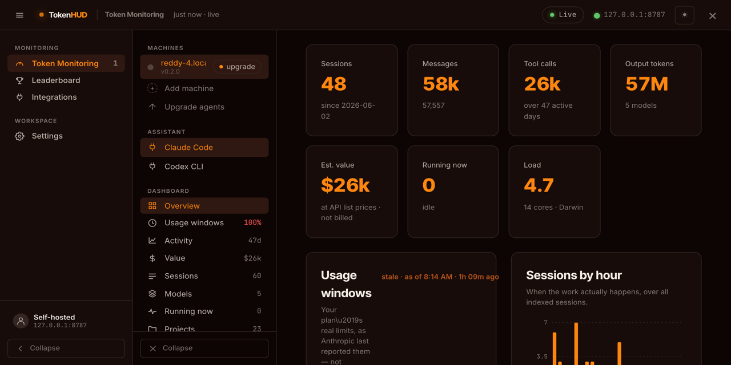Click the Live status pill
Screen dimensions: 731x365
click(x=563, y=15)
